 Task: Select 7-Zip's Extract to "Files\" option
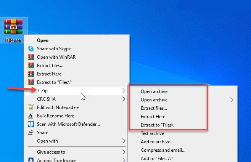(183, 125)
